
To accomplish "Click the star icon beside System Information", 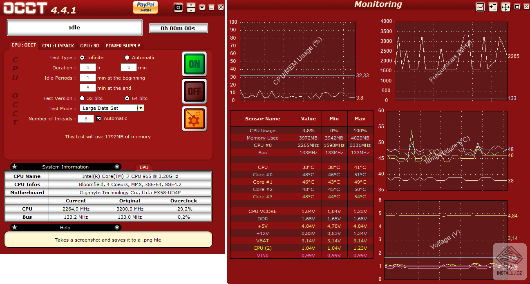I will point(14,166).
